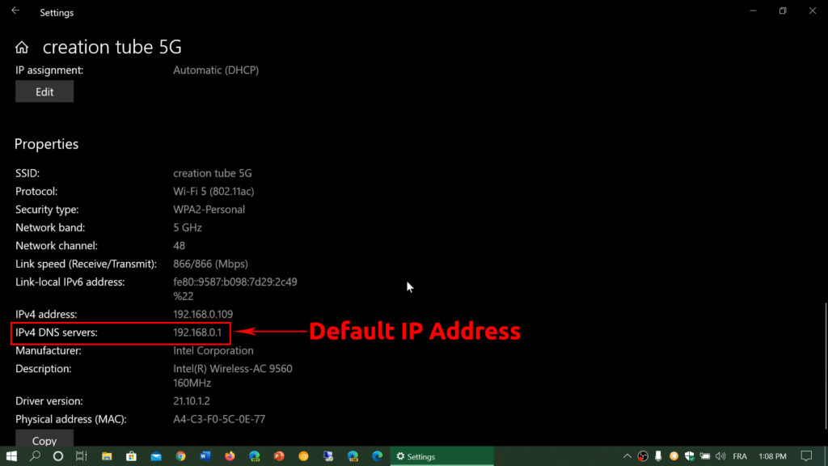Open the volume control in the system tray

point(719,456)
